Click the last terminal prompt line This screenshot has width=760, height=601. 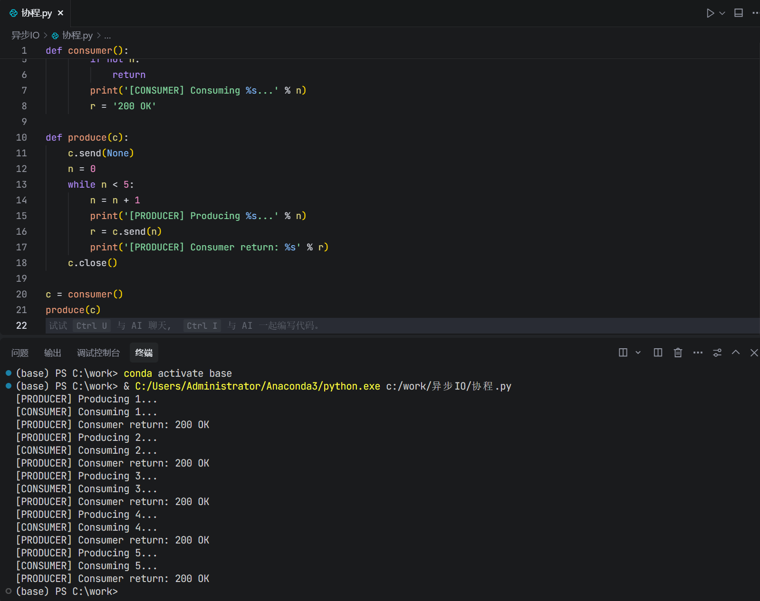(x=67, y=591)
